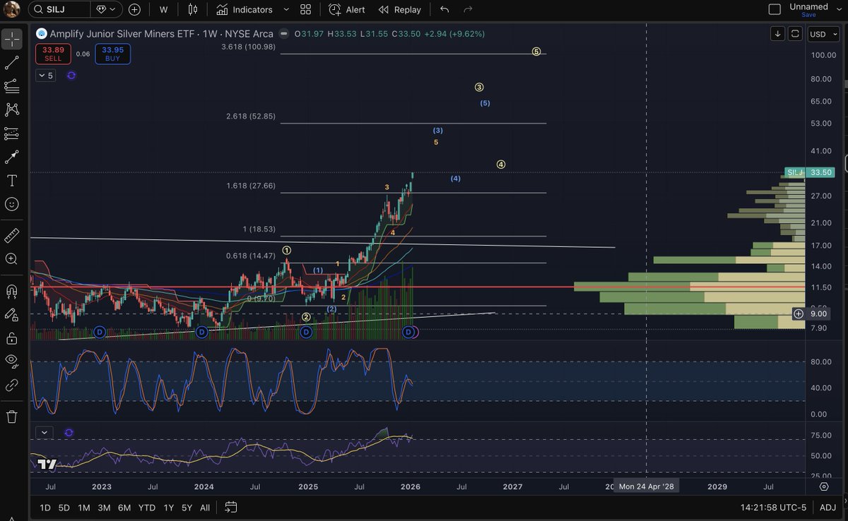The image size is (848, 521).
Task: Select the 1D time range
Action: click(x=45, y=507)
